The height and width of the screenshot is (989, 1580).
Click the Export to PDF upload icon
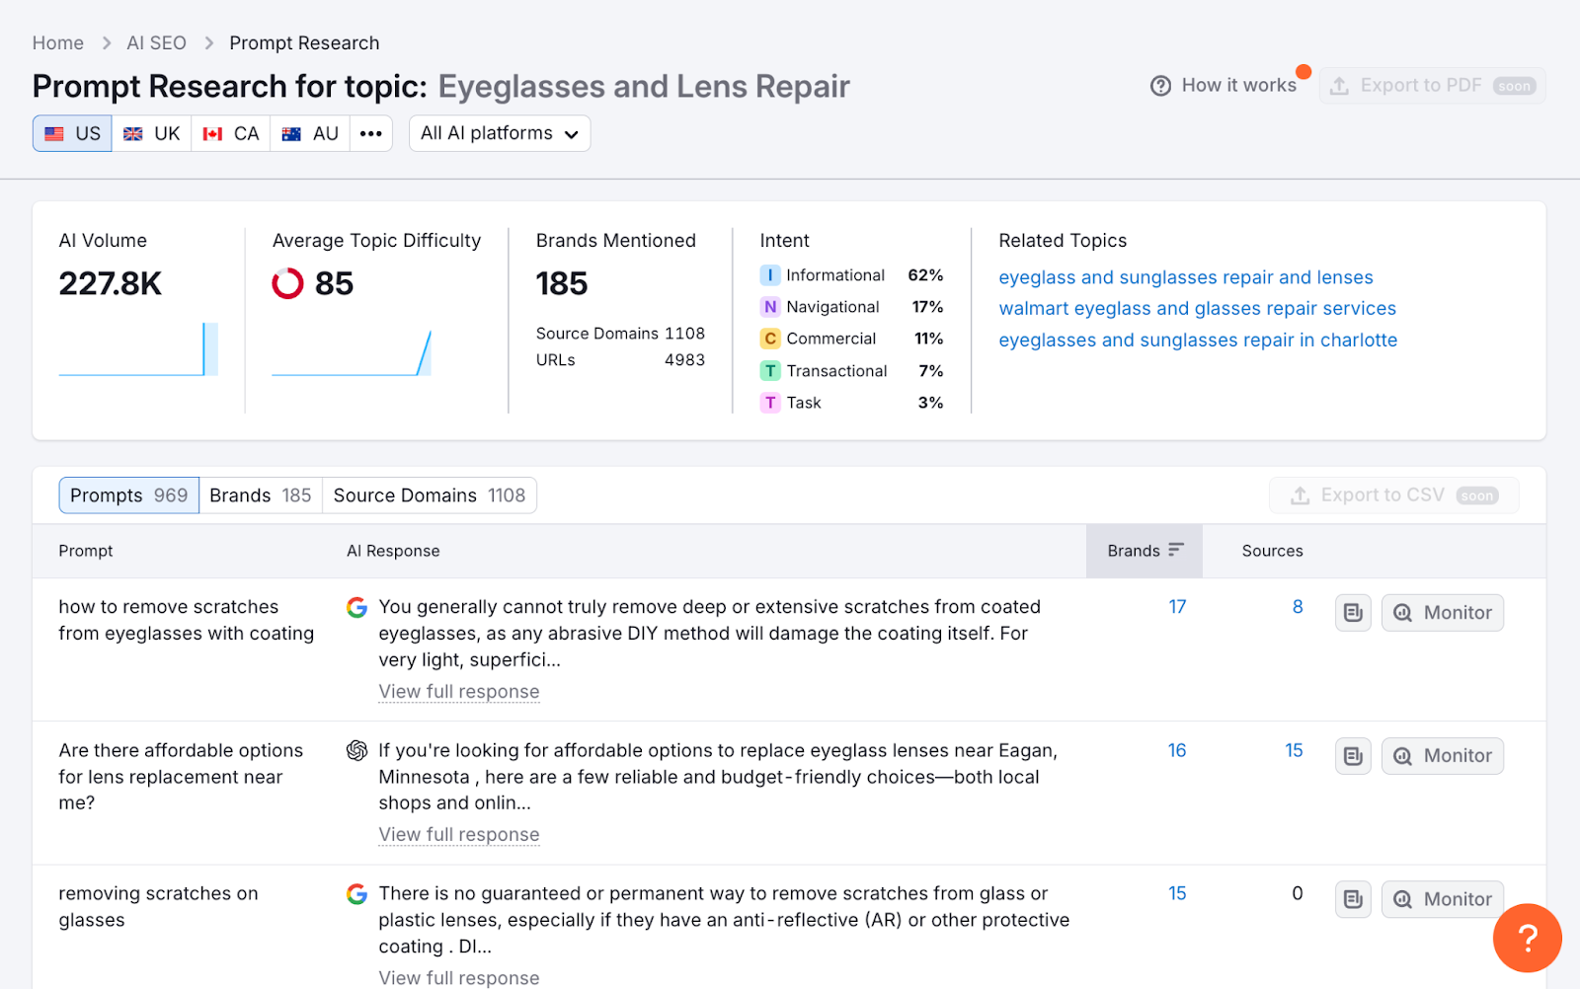point(1341,85)
